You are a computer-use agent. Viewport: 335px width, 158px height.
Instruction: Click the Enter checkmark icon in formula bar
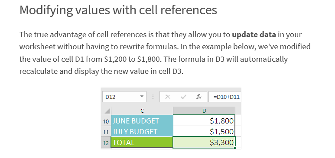coord(183,97)
